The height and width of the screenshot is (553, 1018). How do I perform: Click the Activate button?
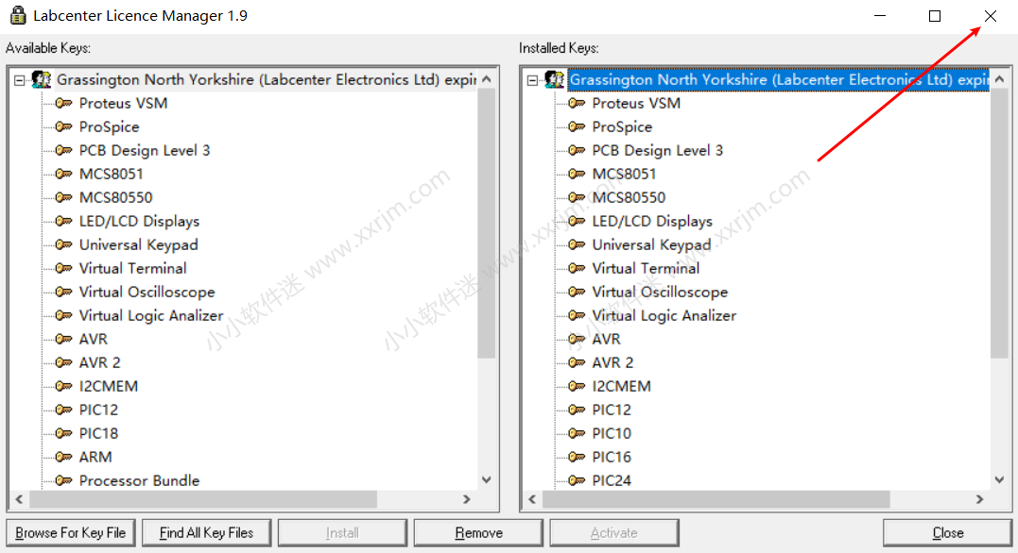click(x=614, y=533)
